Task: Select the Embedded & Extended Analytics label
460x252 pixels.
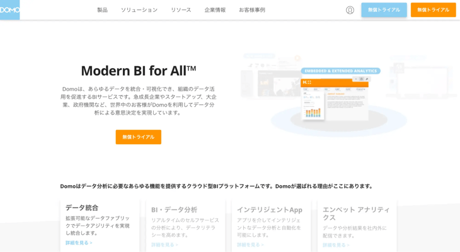Action: pyautogui.click(x=341, y=71)
